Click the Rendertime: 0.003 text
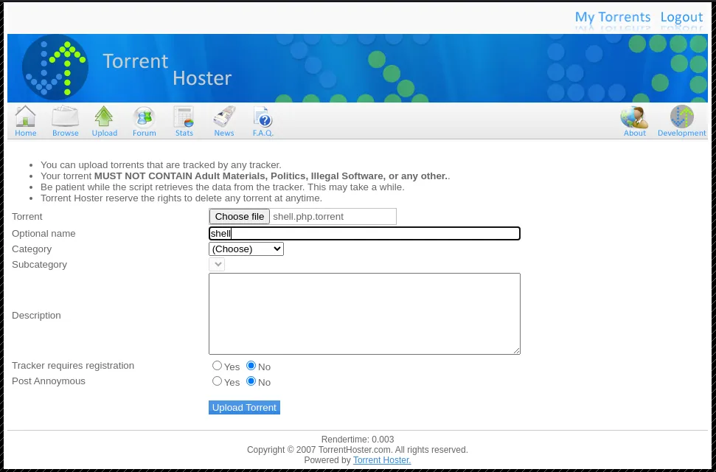Screen dimensions: 716x472 (358, 440)
